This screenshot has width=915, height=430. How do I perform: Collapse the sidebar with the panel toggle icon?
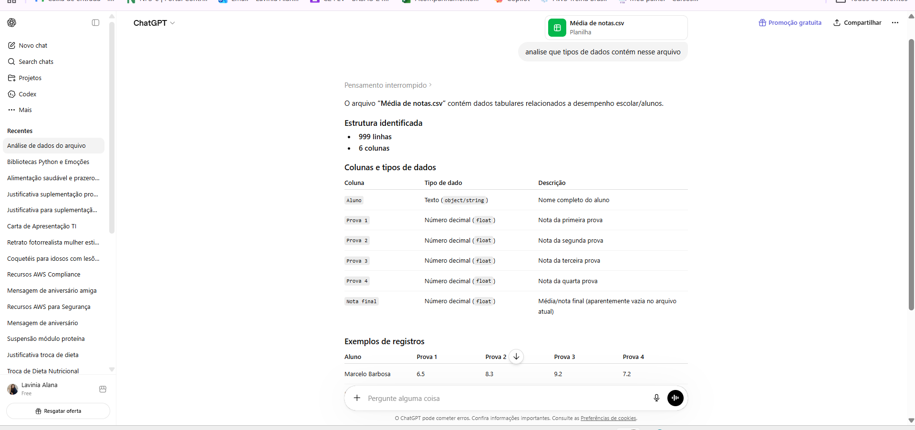(x=95, y=22)
